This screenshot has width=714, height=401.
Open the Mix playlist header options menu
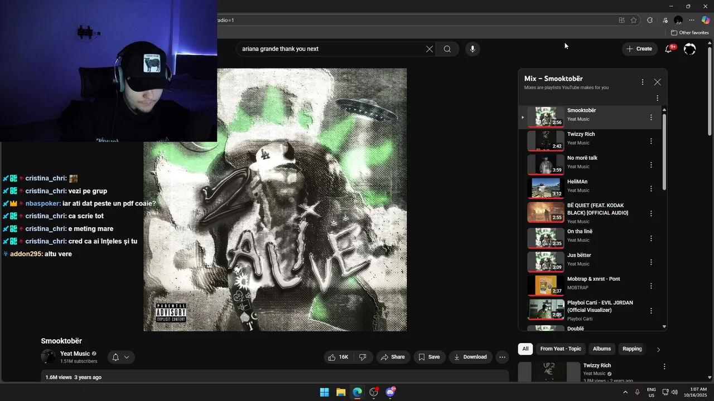tap(643, 82)
